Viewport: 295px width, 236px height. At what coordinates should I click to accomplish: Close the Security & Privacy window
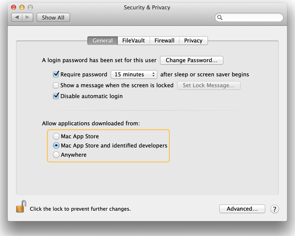coord(13,7)
